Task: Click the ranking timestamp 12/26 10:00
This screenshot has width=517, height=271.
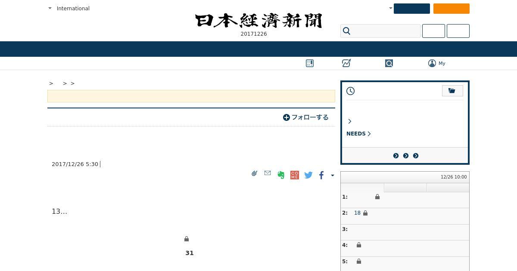Action: [454, 177]
